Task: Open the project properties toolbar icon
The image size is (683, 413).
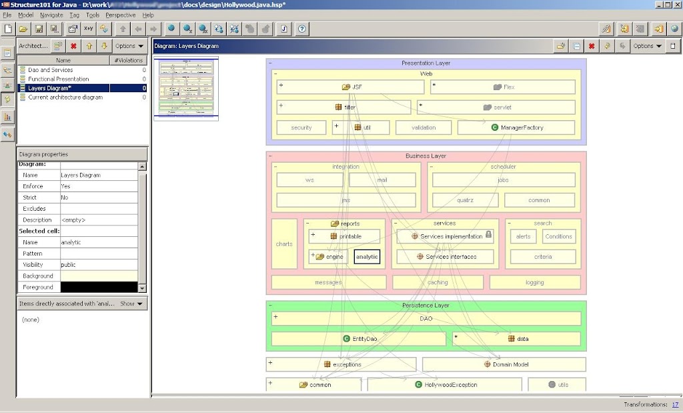Action: (73, 29)
